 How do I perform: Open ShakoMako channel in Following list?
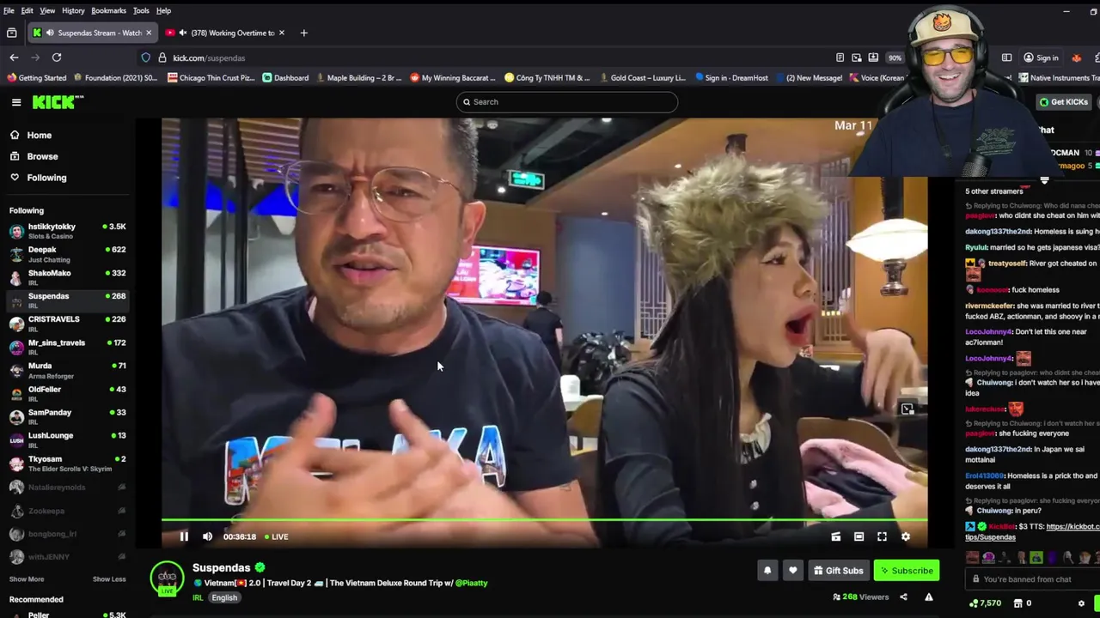tap(67, 277)
